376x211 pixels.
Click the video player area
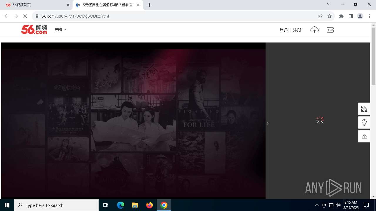pyautogui.click(x=133, y=121)
